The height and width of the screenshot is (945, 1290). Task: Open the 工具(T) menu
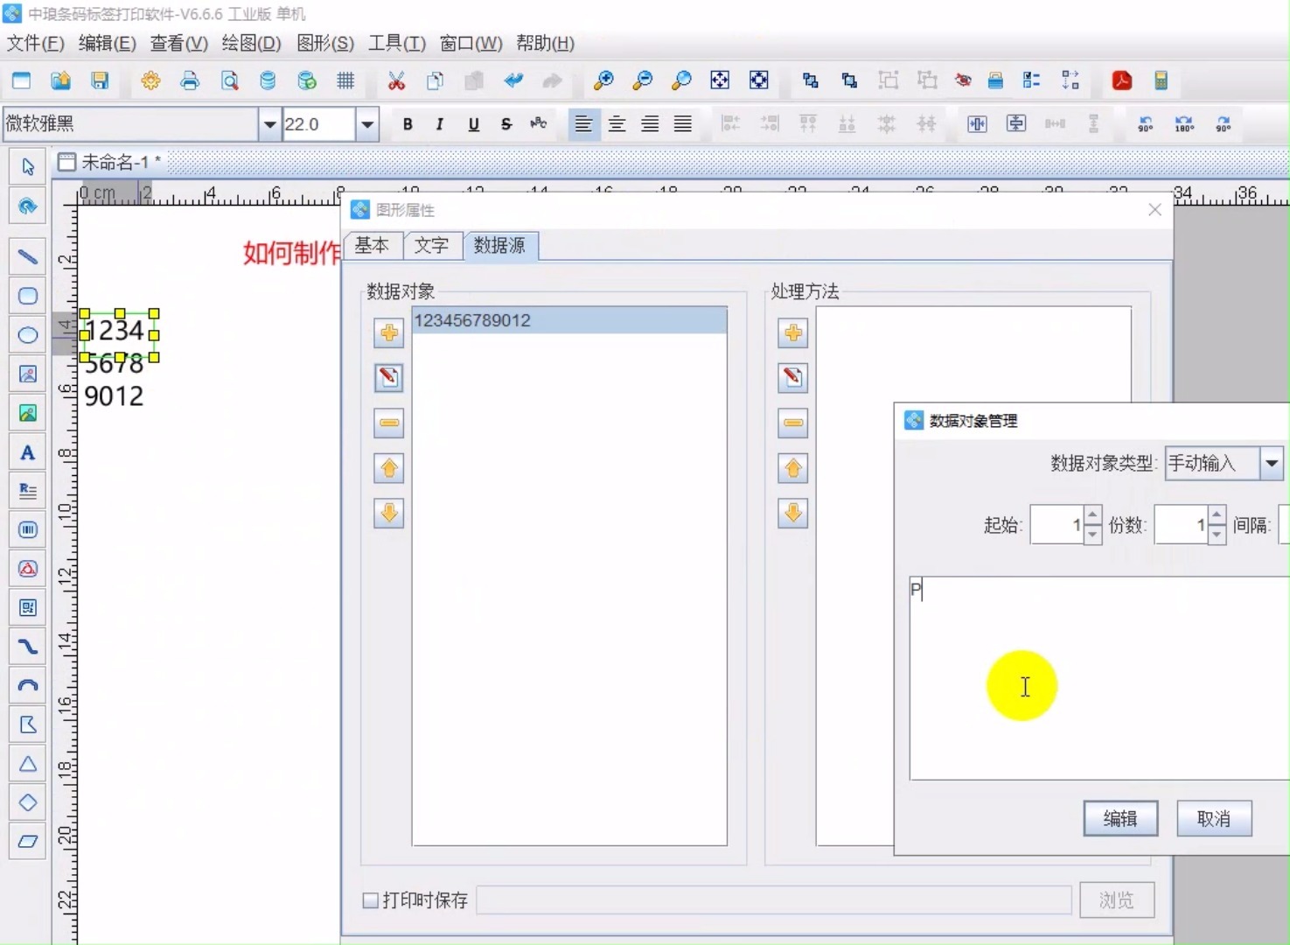click(x=396, y=43)
